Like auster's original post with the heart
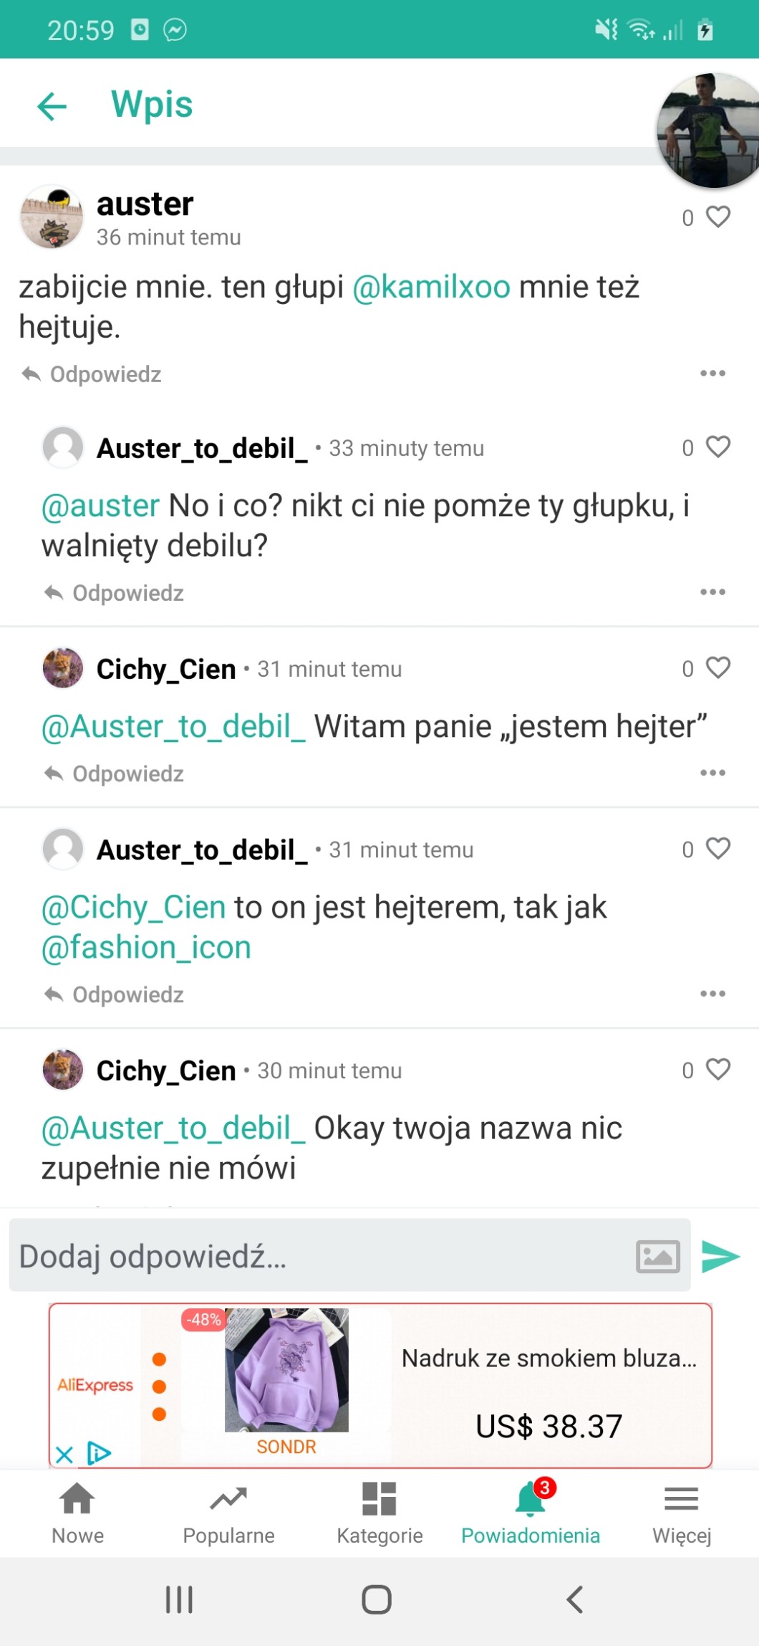 point(717,217)
